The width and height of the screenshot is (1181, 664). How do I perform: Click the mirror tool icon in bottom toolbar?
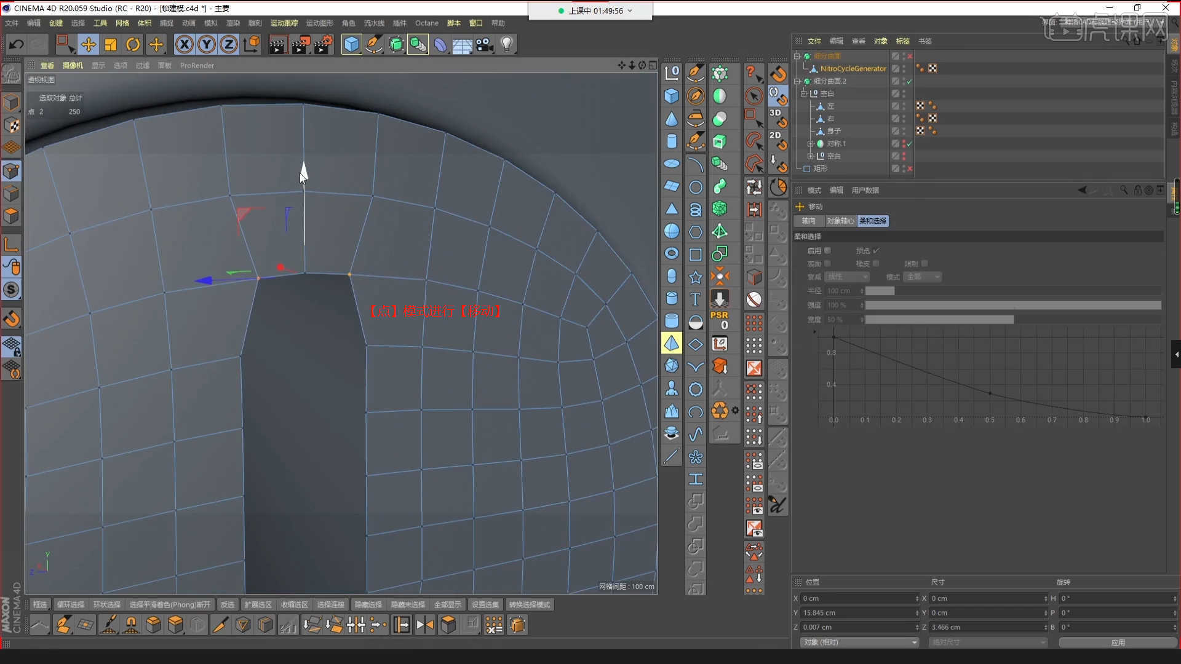point(425,625)
